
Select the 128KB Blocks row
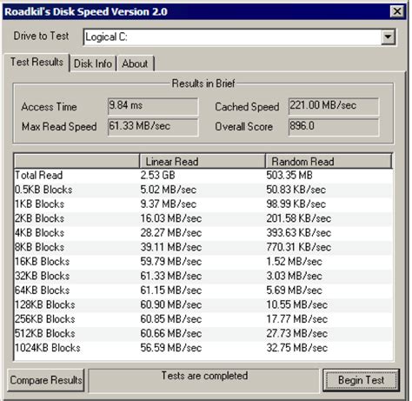click(203, 304)
